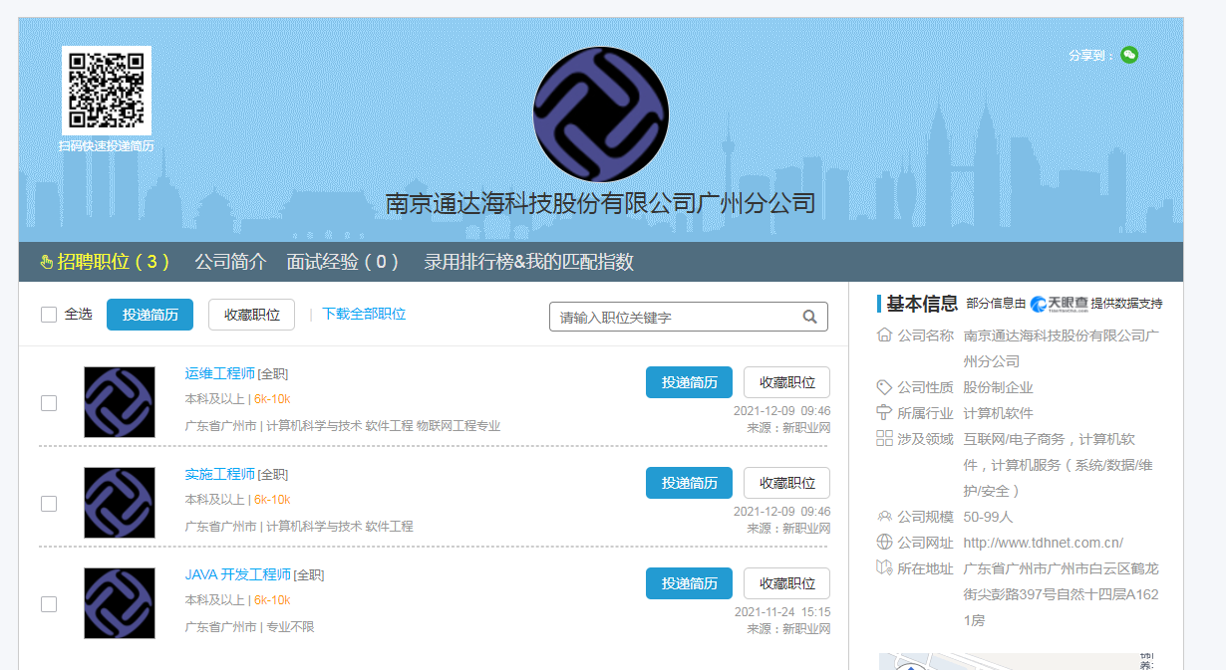Open 录用排行榜&我的匹配指数 tab

[x=528, y=262]
